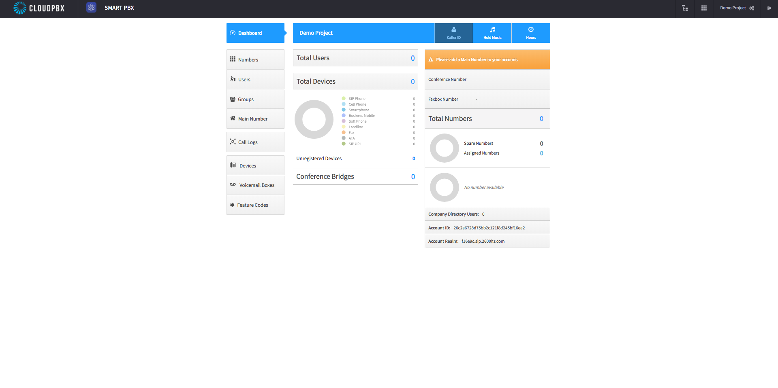Open Call Logs

(255, 142)
